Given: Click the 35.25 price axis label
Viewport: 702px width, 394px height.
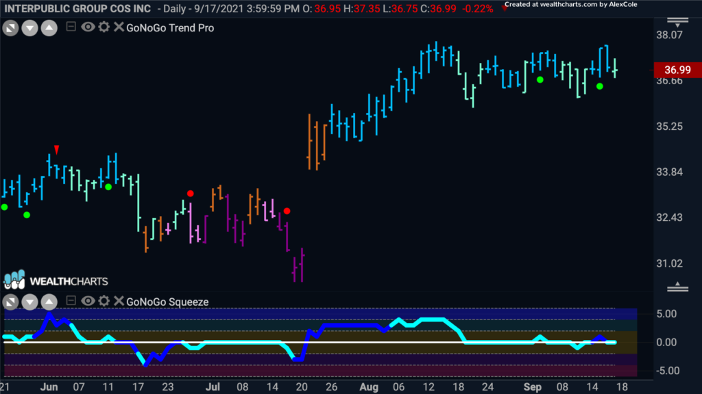Looking at the screenshot, I should point(669,127).
